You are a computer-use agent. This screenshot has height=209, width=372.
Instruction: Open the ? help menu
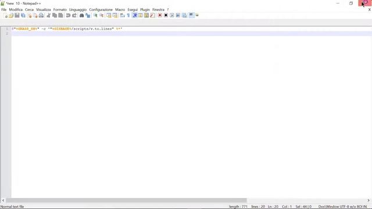pyautogui.click(x=168, y=10)
